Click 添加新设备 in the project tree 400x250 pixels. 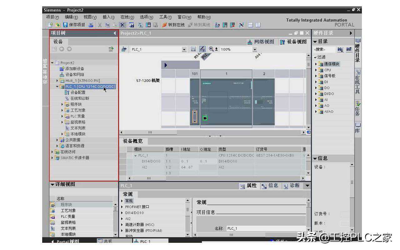coord(74,69)
